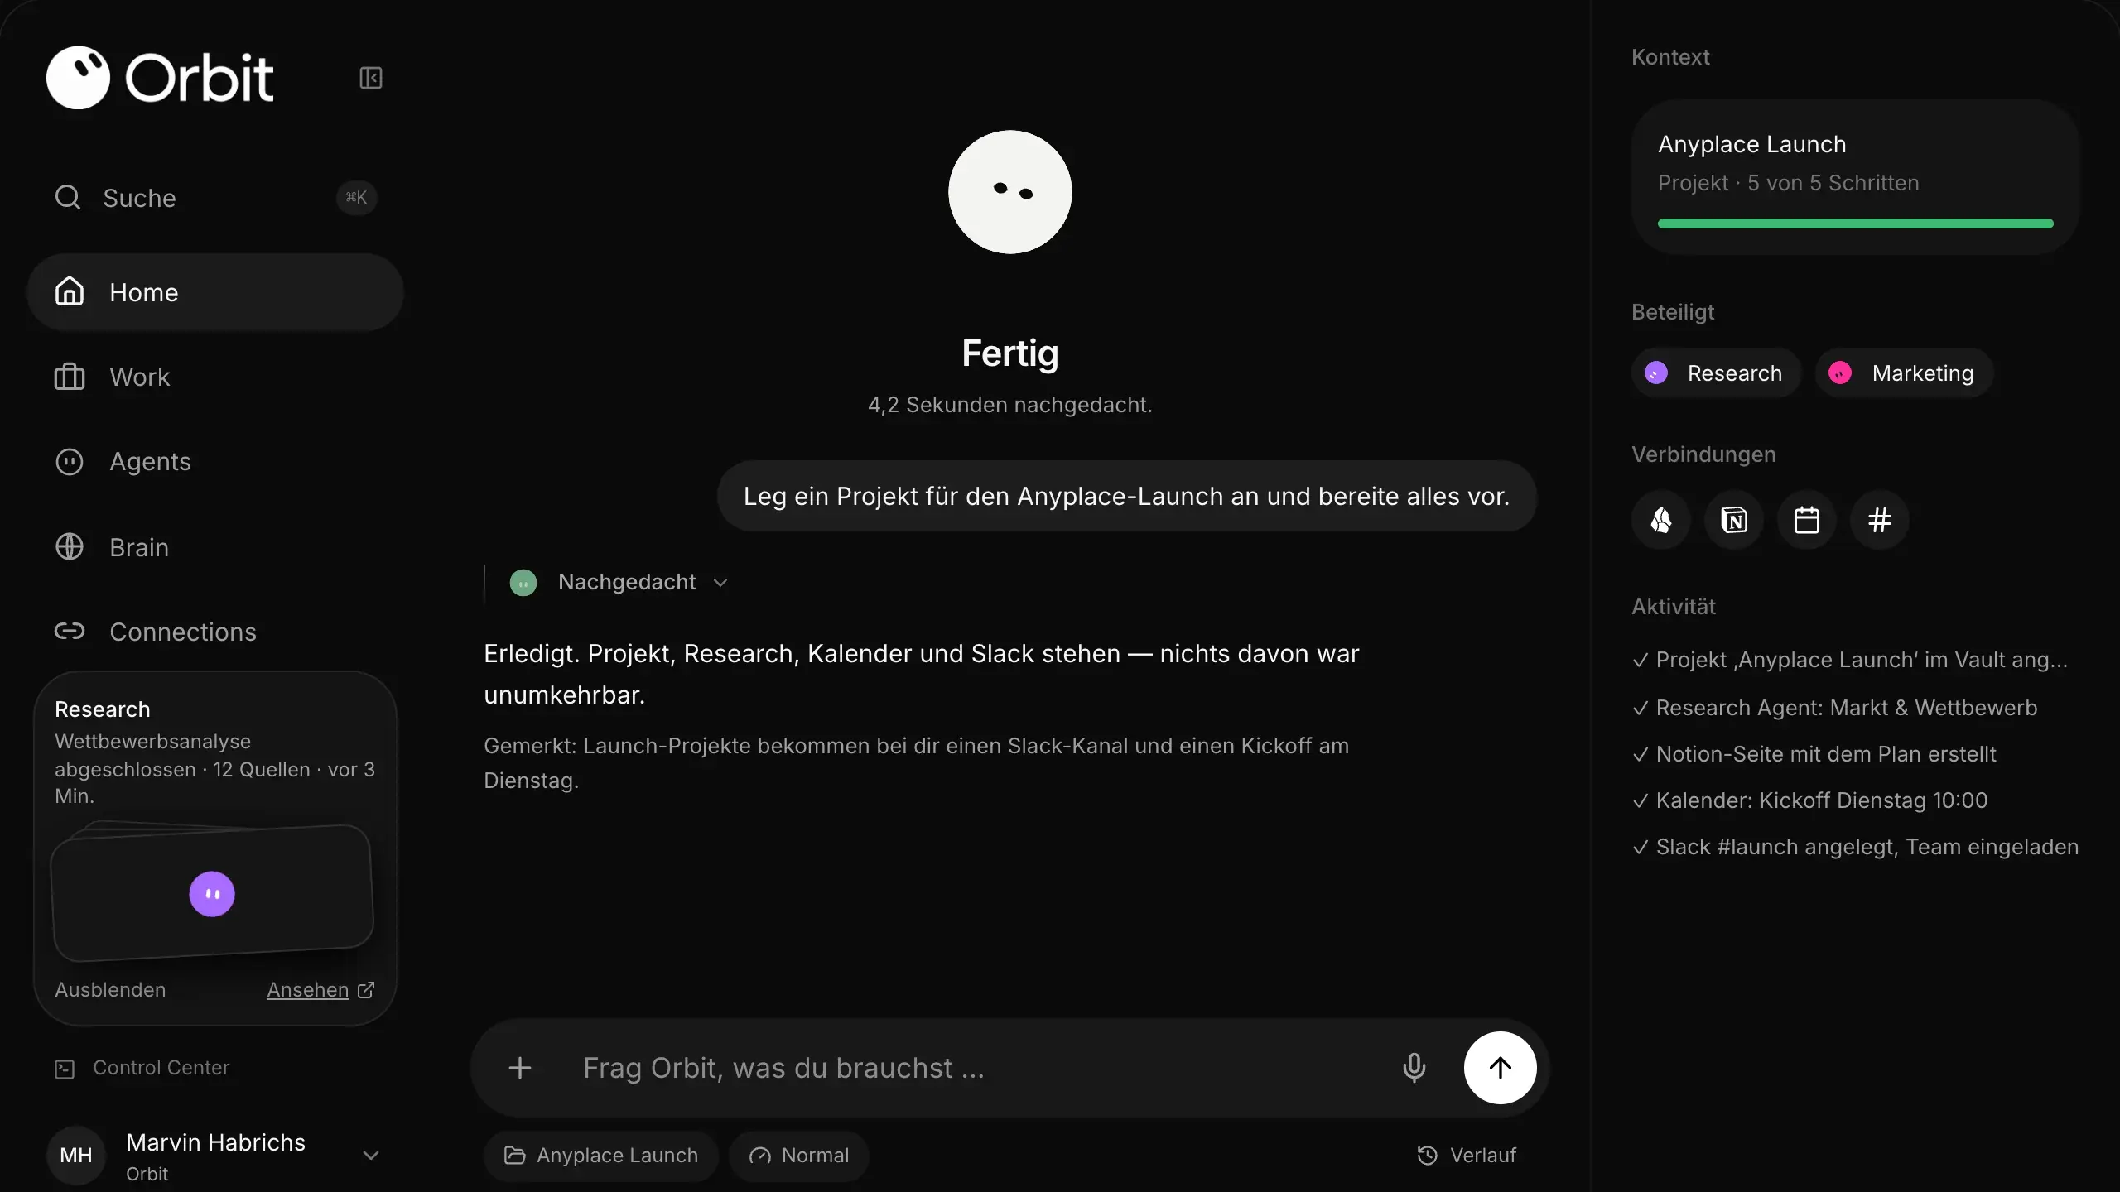The height and width of the screenshot is (1192, 2120).
Task: Change the Normal mode selector
Action: 799,1156
